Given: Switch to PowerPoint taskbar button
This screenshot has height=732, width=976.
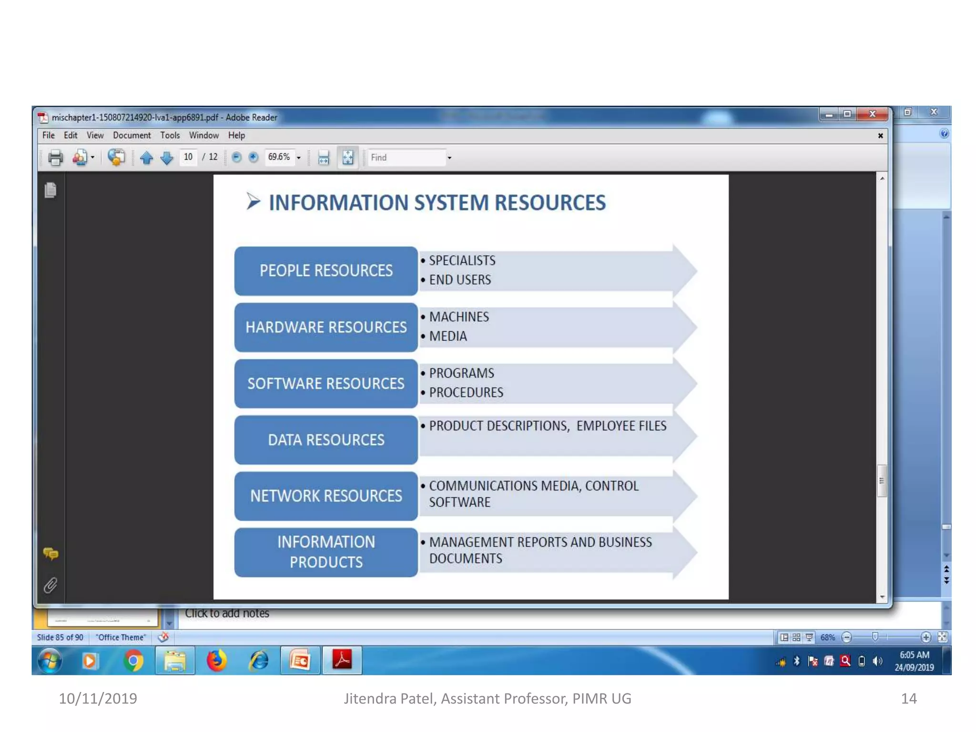Looking at the screenshot, I should 300,661.
